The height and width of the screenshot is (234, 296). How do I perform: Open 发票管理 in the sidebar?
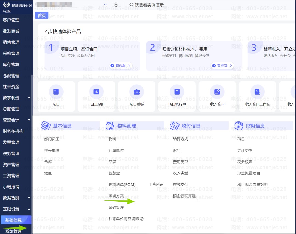click(11, 142)
